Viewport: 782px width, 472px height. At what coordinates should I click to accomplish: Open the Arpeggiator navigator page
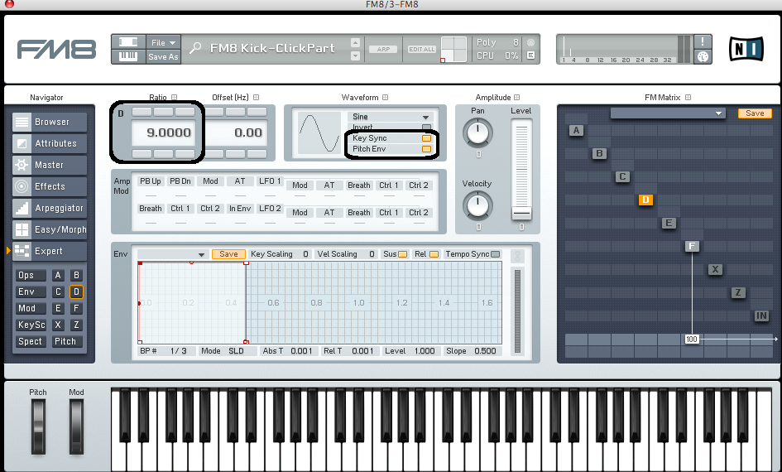[x=50, y=208]
